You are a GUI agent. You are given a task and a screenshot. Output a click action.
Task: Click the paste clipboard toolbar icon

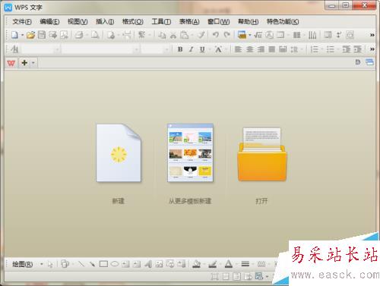[x=185, y=35]
